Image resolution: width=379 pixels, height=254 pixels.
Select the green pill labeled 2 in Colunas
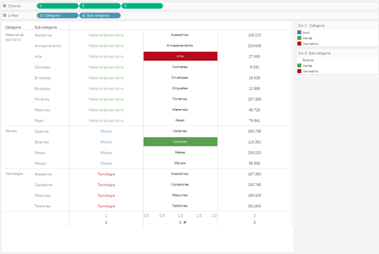coord(100,6)
